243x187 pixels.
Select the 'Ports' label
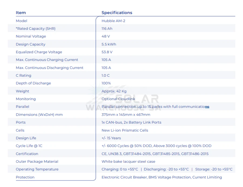[21, 123]
